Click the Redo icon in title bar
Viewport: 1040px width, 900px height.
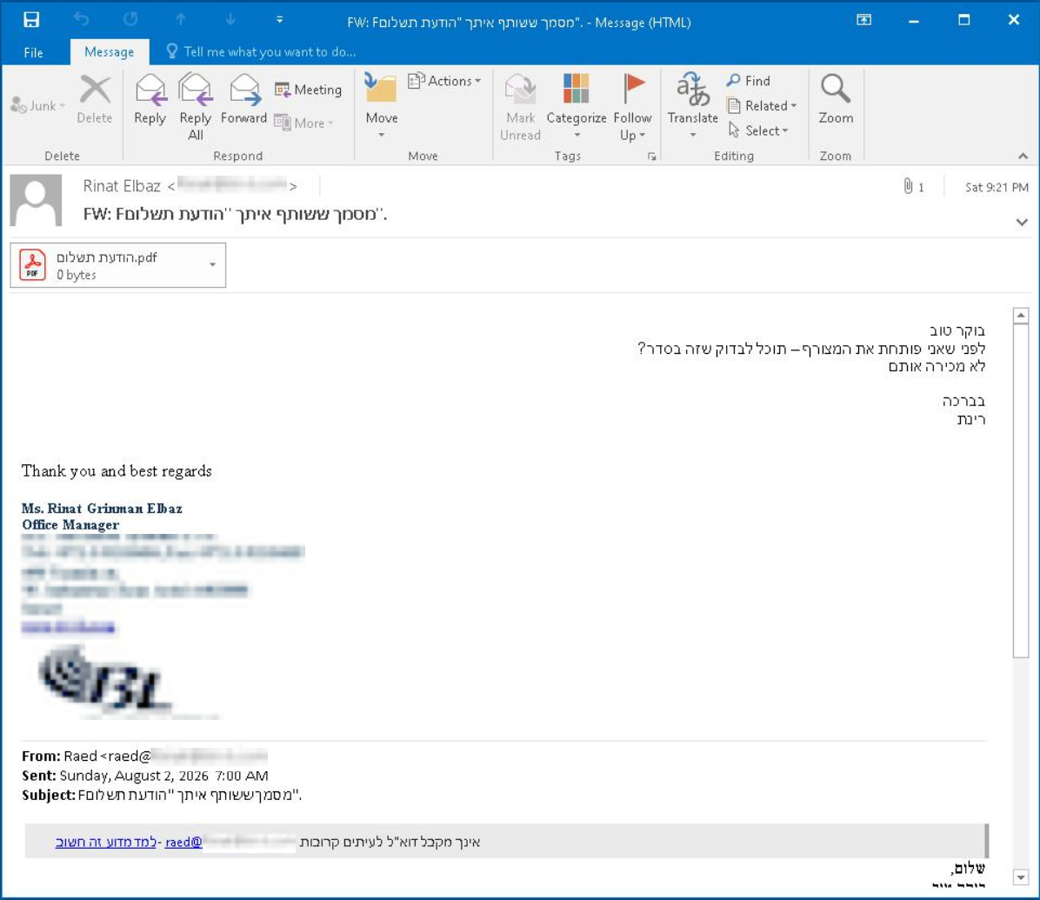point(130,20)
